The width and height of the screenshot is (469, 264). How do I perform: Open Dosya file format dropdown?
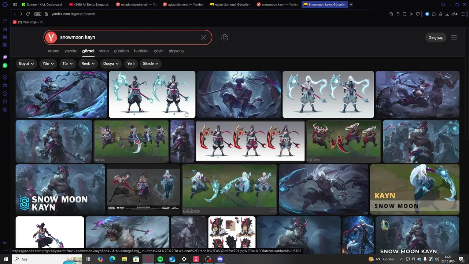(x=111, y=63)
